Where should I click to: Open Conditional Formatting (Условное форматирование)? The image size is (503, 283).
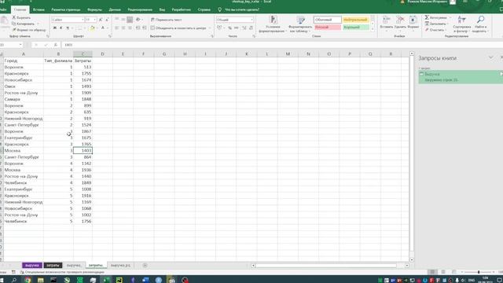coord(273,24)
